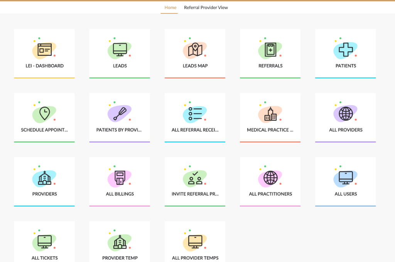Open the ALL BILLINGS label
This screenshot has width=395, height=262.
[120, 194]
